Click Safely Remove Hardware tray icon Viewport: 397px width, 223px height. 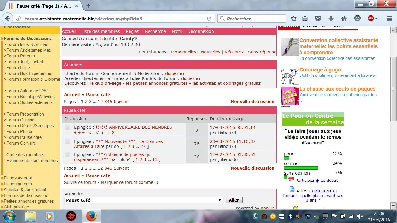[x=316, y=217]
